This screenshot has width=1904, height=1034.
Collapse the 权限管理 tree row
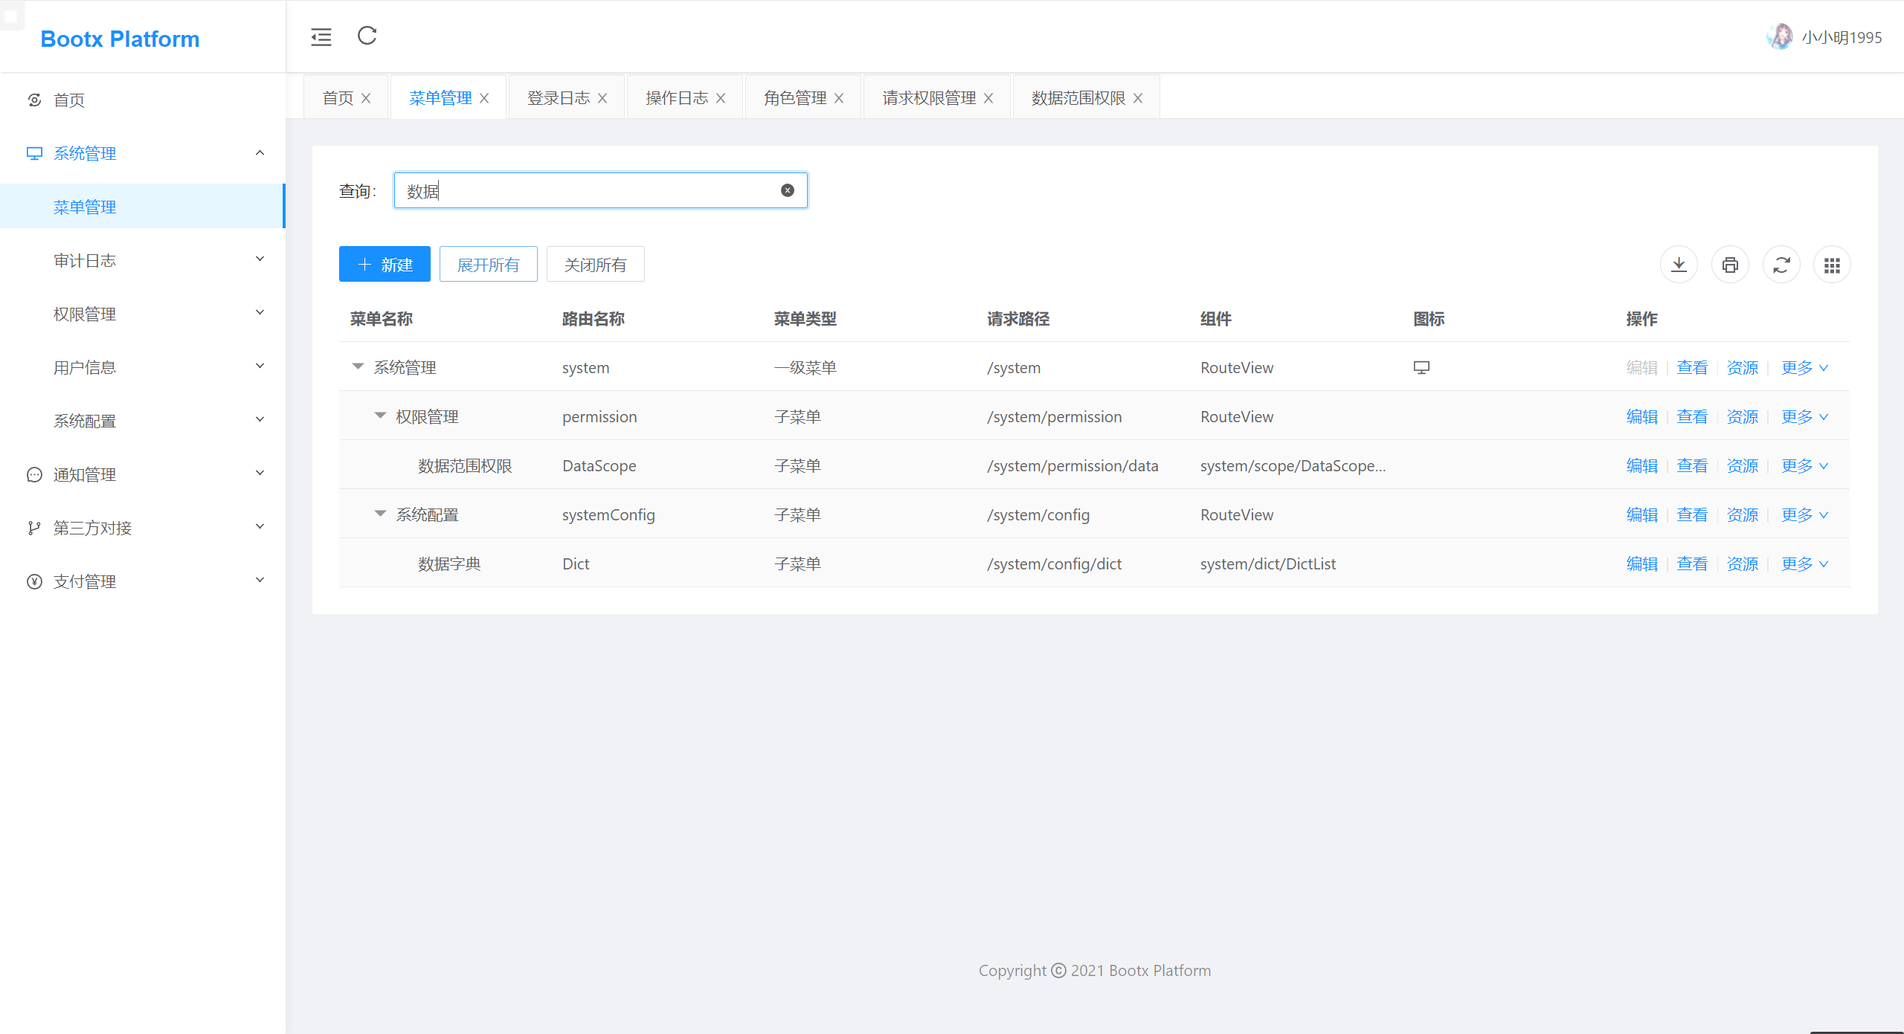pos(381,416)
